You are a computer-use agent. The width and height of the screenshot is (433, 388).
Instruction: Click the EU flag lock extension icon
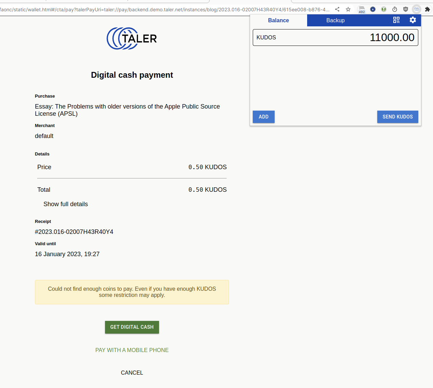(x=373, y=9)
